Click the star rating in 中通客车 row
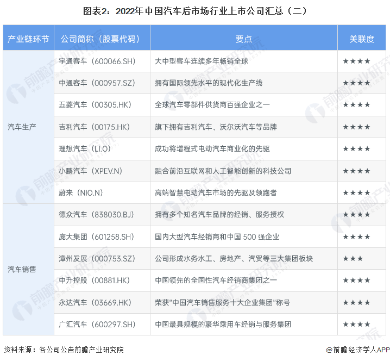The image size is (390, 361). (x=356, y=83)
